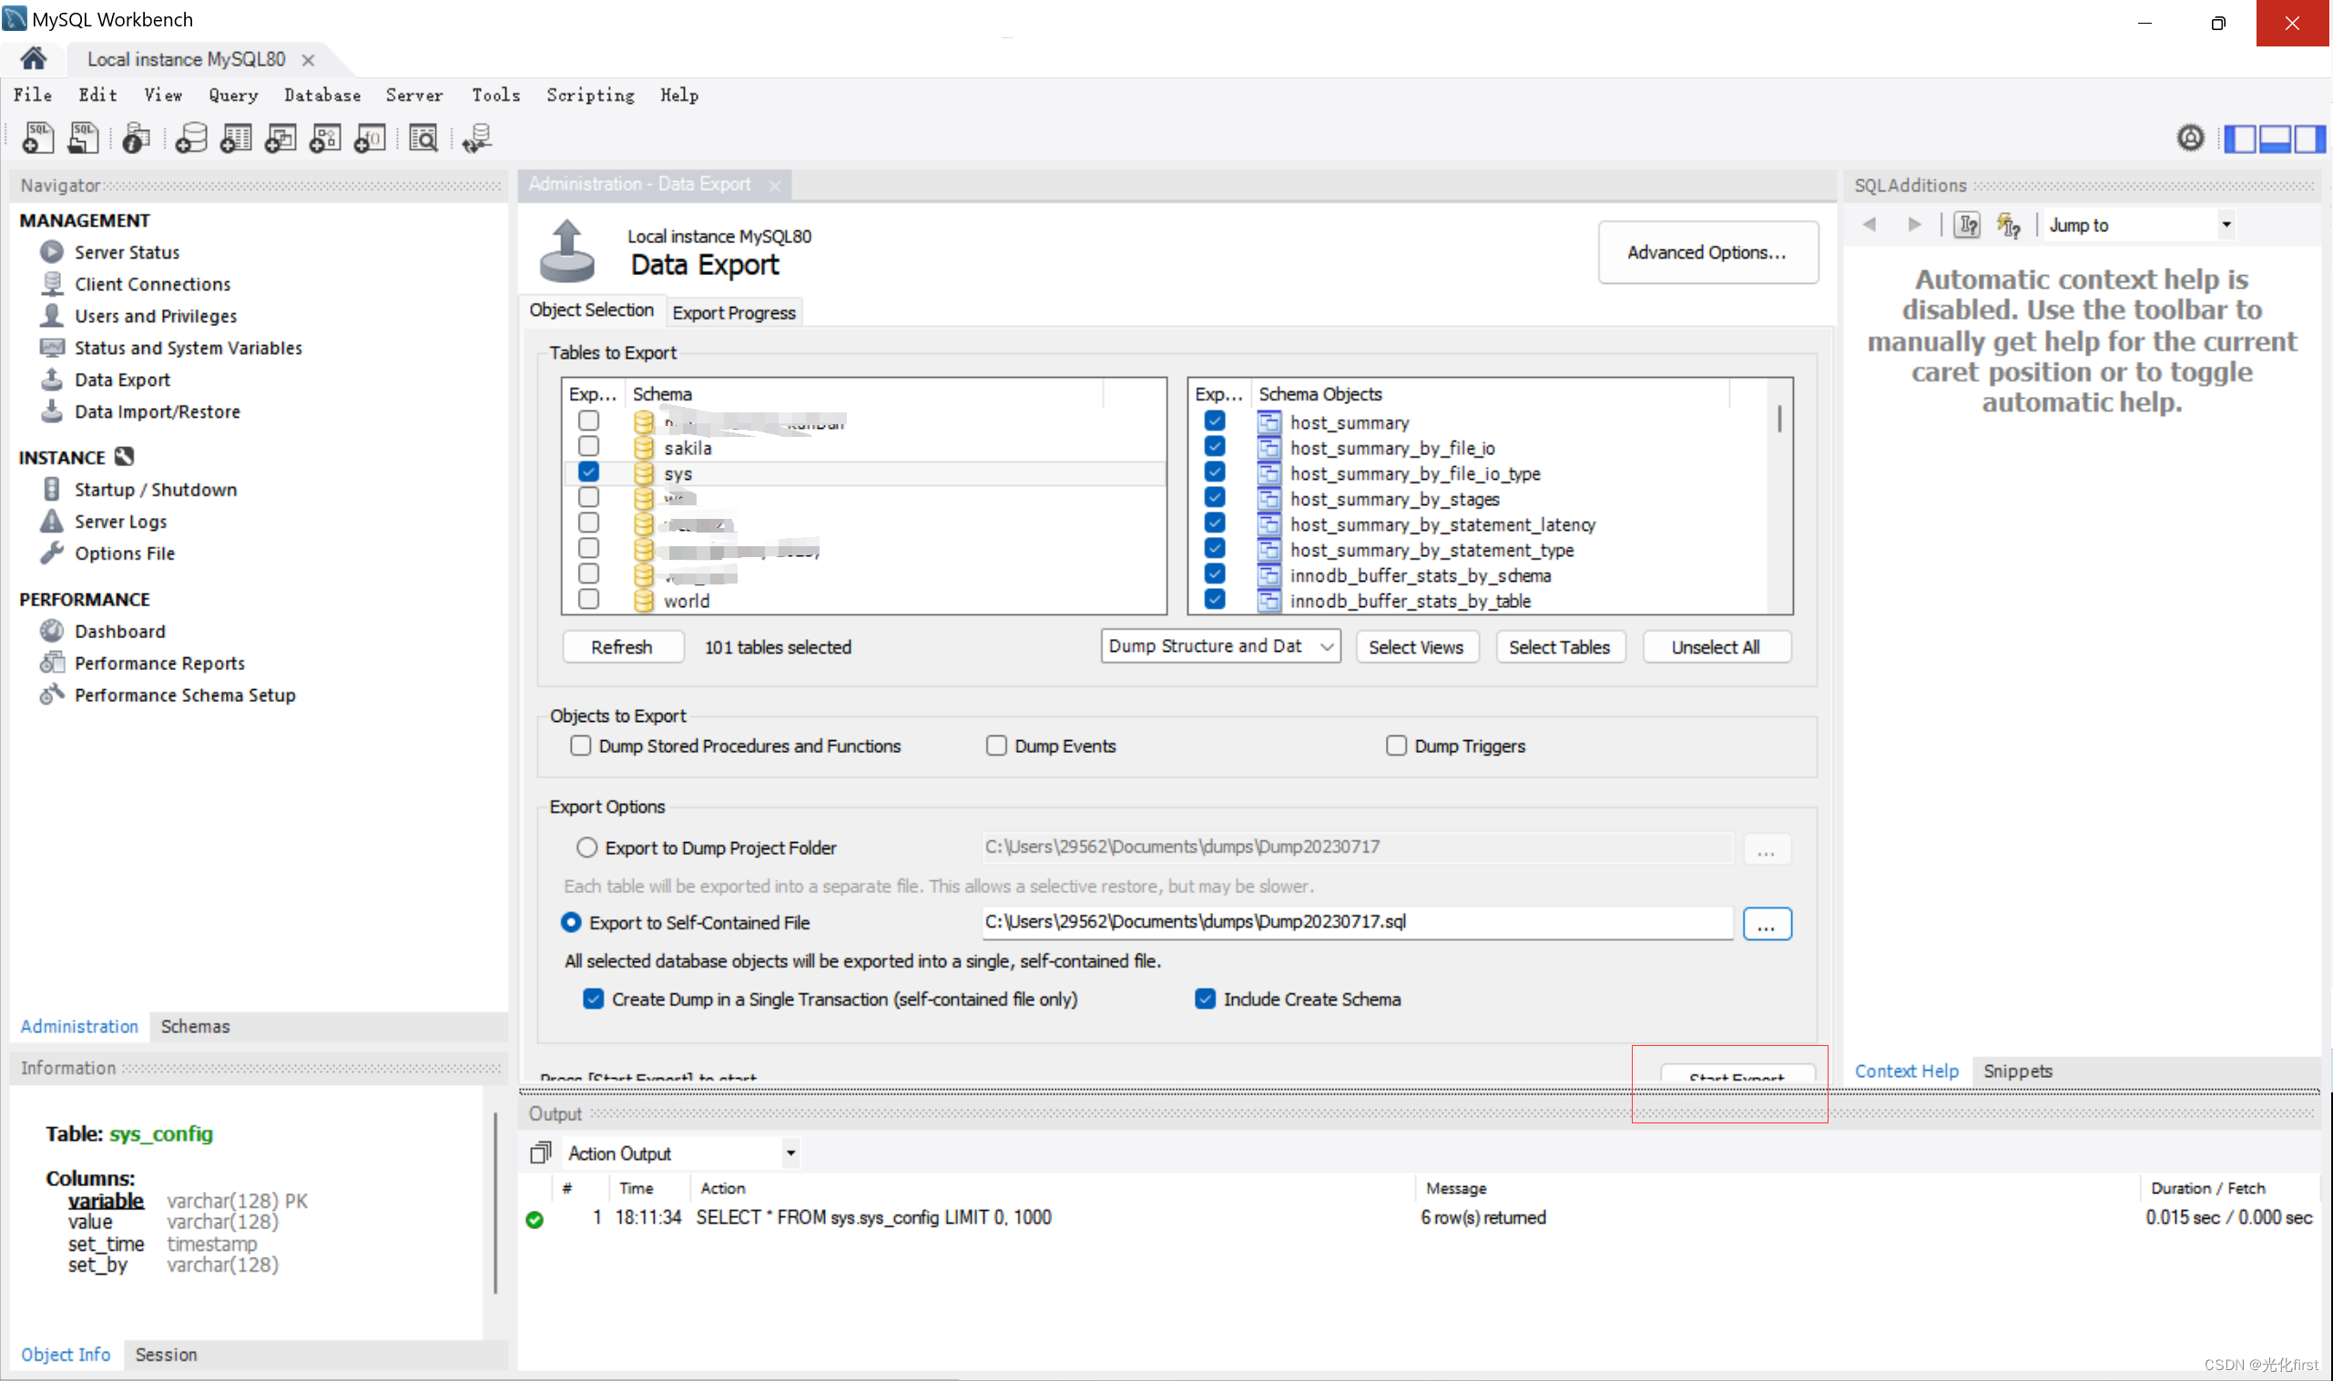The width and height of the screenshot is (2333, 1381).
Task: Uncheck host_summary_by_stages checkbox
Action: (1215, 497)
